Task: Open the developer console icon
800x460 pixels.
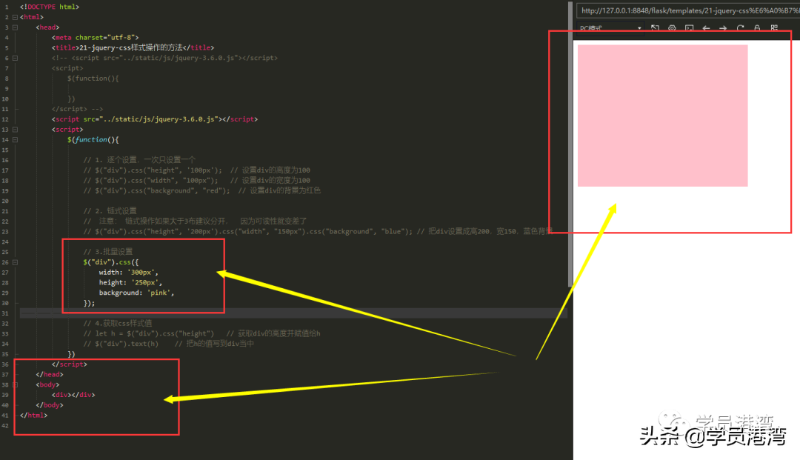Action: 690,28
